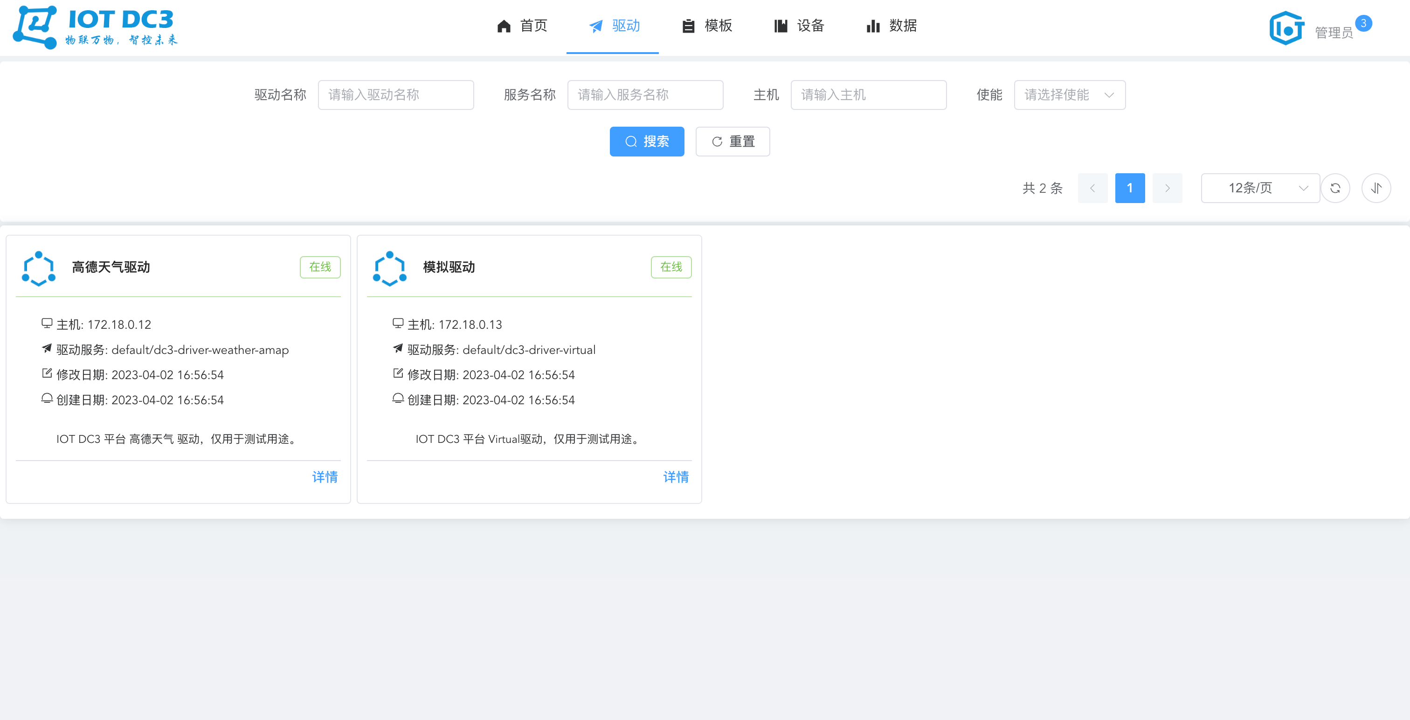Viewport: 1410px width, 720px height.
Task: Click the 模板 template icon
Action: tap(688, 26)
